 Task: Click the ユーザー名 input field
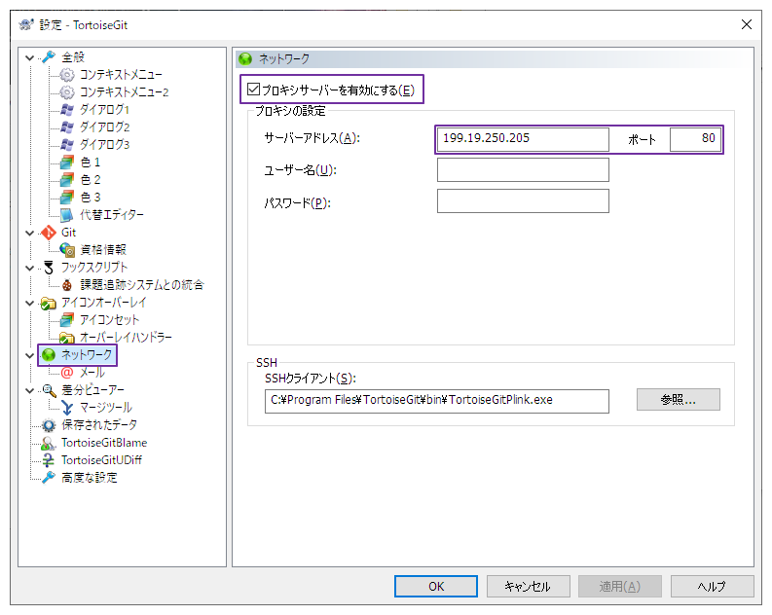click(x=523, y=169)
